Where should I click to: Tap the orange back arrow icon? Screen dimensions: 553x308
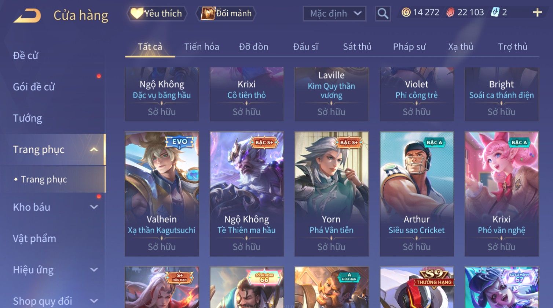pyautogui.click(x=28, y=16)
